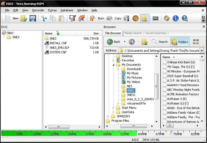The image size is (207, 143).
Task: Go up one folder level icon
Action: [x=144, y=42]
